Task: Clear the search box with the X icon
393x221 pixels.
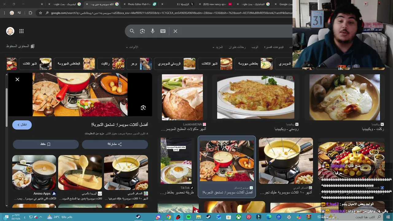Action: coord(175,31)
